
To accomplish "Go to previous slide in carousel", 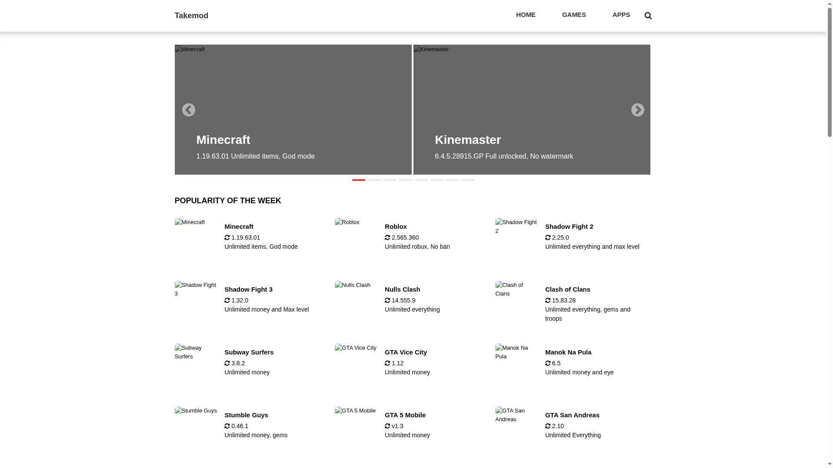I will [x=188, y=110].
